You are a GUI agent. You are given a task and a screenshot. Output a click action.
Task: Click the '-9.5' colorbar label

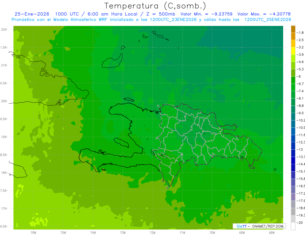(300, 113)
